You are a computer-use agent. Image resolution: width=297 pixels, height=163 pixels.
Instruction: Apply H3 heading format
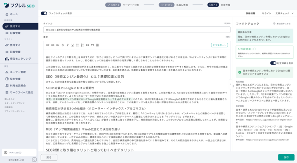[x=53, y=45]
